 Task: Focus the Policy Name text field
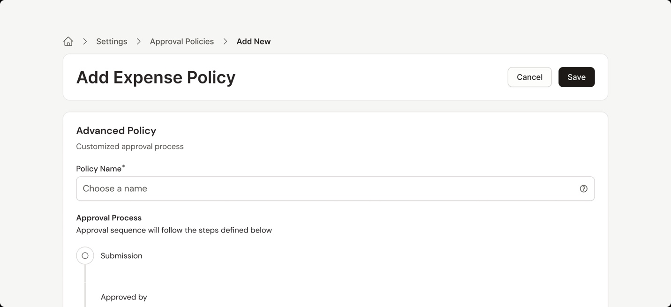click(x=328, y=189)
